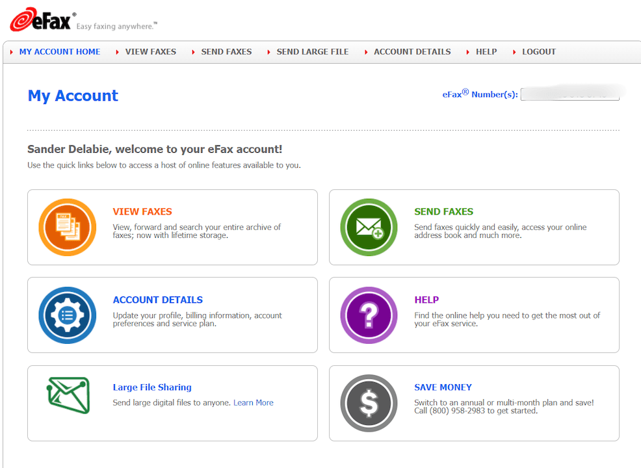Click the orange View Faxes fax-pages icon

(x=67, y=227)
